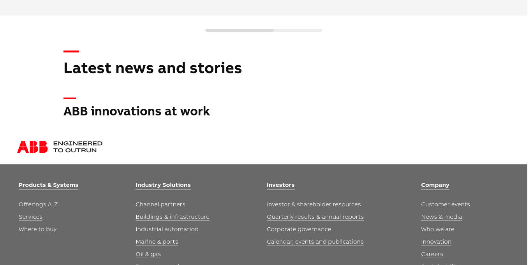Go to the Customer events link
The image size is (532, 265).
click(x=445, y=204)
